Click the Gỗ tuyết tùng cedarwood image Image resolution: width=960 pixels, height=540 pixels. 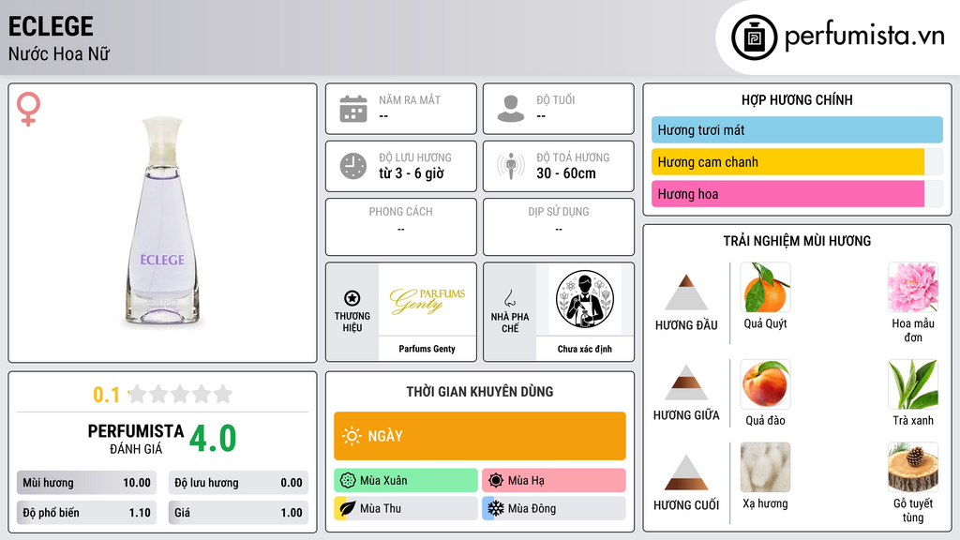click(x=913, y=467)
